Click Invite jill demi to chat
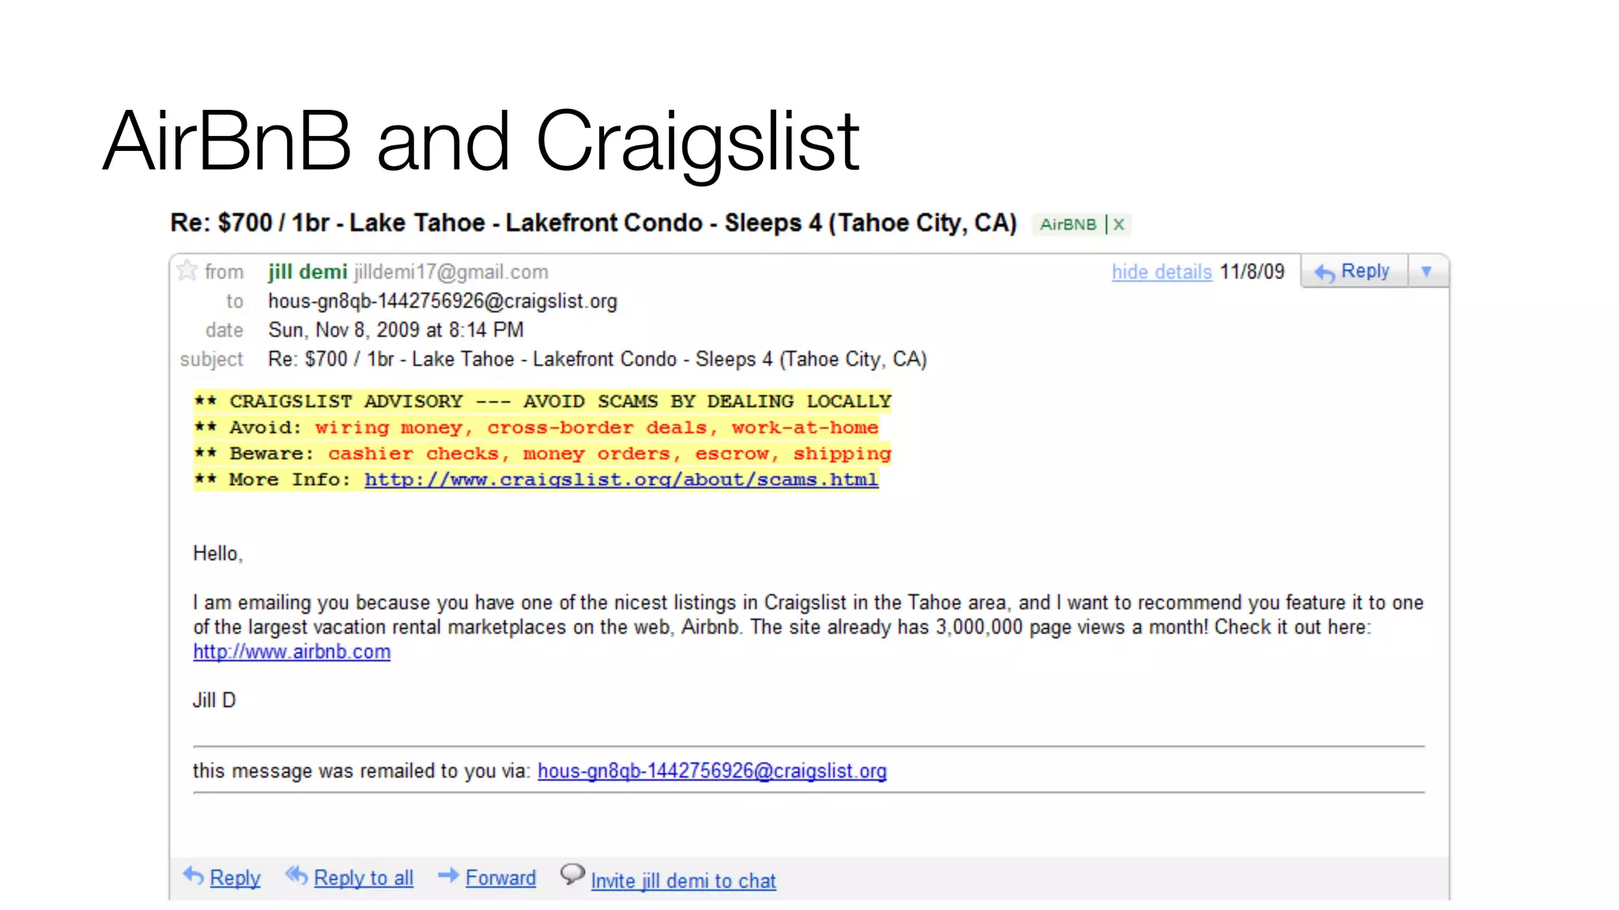 tap(684, 881)
